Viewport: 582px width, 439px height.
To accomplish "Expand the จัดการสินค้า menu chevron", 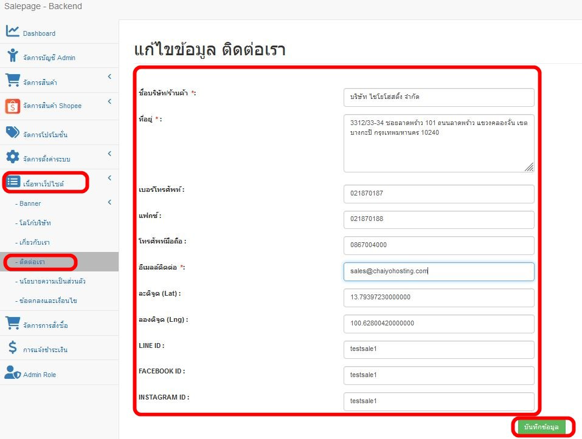I will click(x=109, y=77).
